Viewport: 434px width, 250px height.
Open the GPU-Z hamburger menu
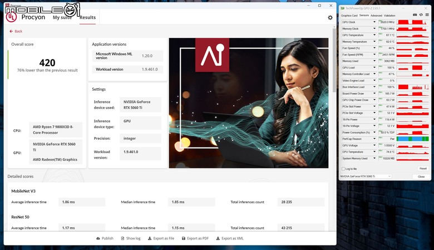tap(427, 15)
